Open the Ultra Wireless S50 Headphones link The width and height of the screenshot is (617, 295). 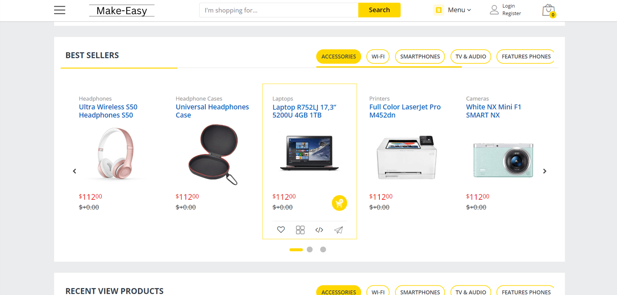click(108, 111)
